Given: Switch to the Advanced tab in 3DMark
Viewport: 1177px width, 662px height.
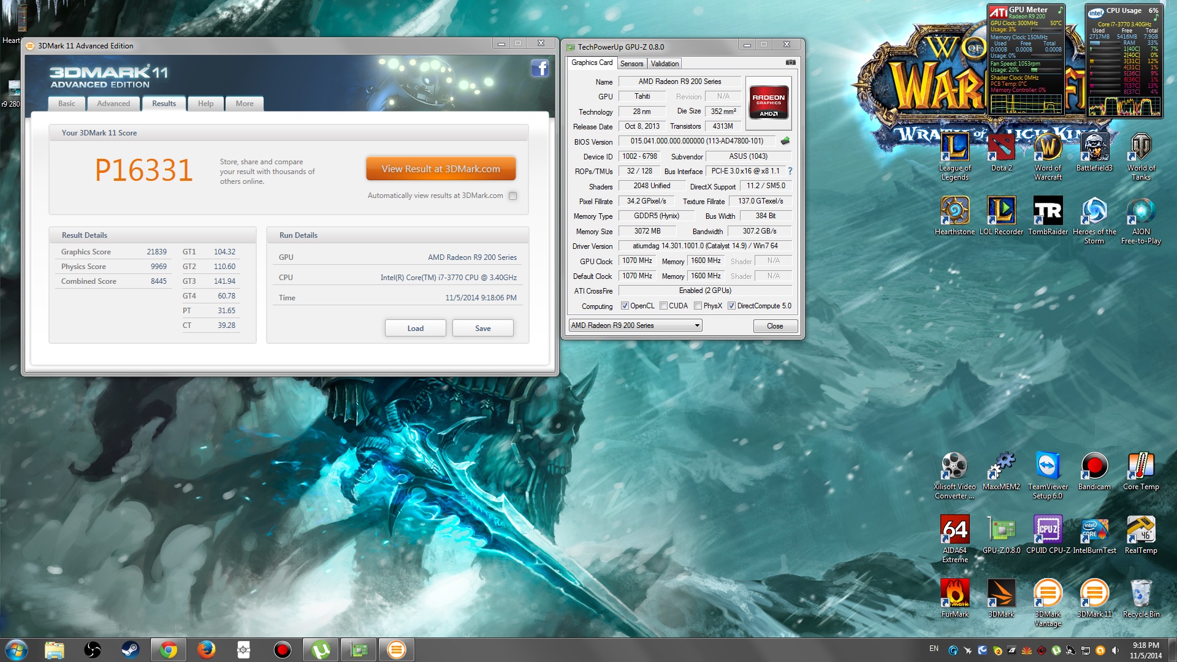Looking at the screenshot, I should click(x=113, y=104).
